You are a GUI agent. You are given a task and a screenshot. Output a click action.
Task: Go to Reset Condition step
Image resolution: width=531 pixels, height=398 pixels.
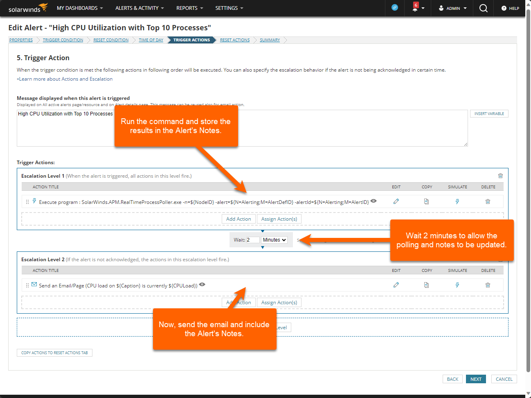[x=111, y=40]
